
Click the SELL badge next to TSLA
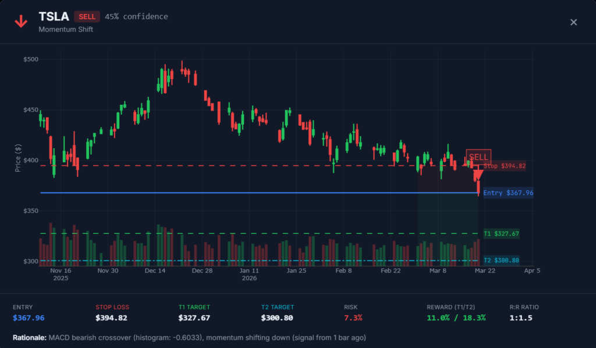87,17
